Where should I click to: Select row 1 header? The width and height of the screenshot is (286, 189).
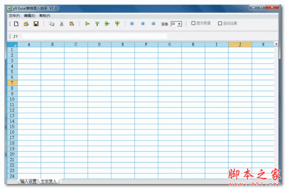(x=12, y=50)
